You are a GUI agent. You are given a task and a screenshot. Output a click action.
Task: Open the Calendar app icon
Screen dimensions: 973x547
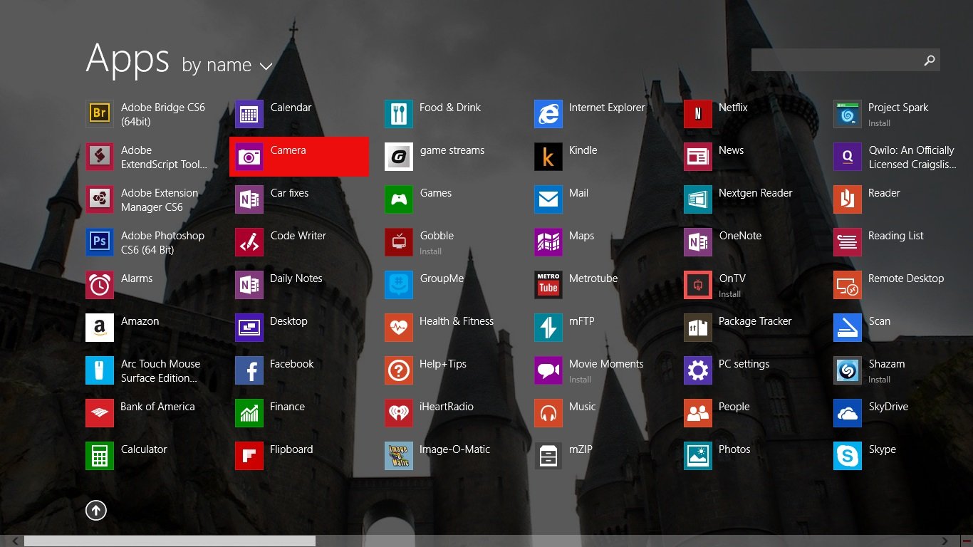tap(249, 114)
